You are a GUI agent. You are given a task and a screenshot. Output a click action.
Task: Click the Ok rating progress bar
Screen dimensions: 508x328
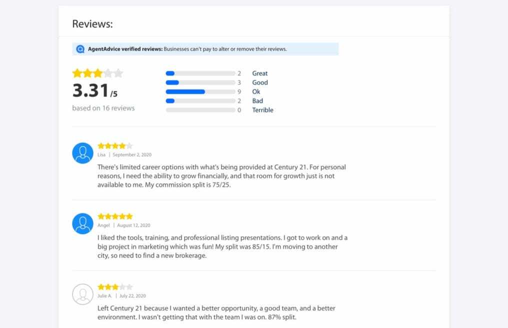click(200, 92)
